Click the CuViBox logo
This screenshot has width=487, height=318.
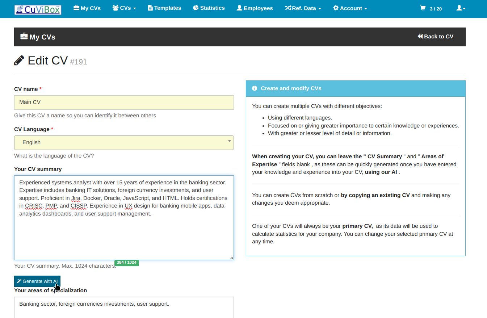point(38,9)
